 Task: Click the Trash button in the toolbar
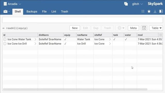coord(108,28)
